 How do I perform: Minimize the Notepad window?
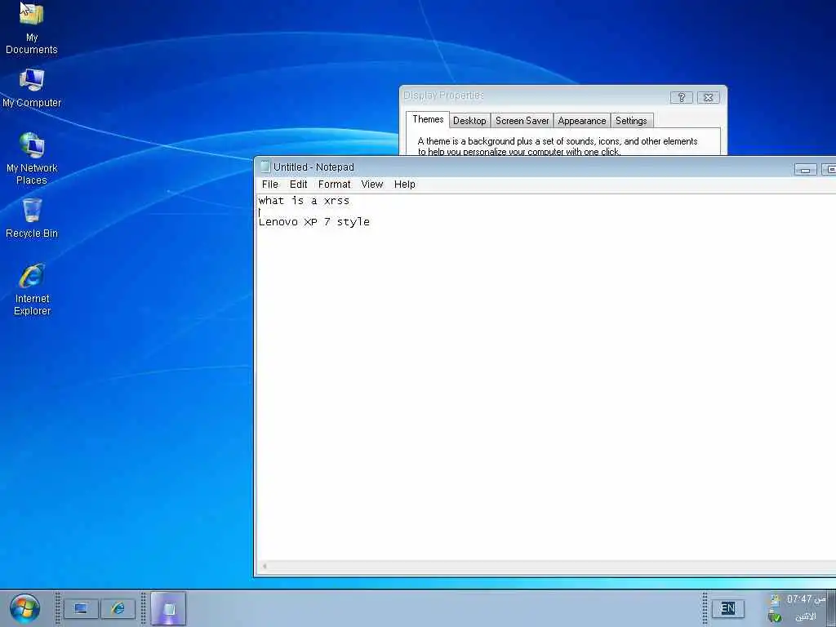[x=805, y=170]
